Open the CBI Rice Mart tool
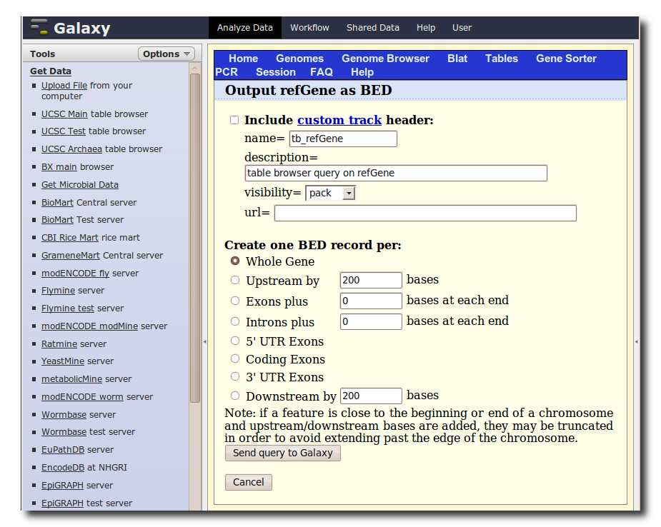The width and height of the screenshot is (661, 527). (70, 238)
